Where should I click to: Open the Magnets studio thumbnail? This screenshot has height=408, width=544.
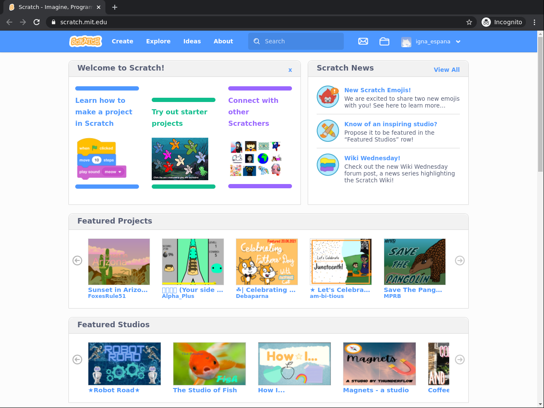[x=380, y=364]
